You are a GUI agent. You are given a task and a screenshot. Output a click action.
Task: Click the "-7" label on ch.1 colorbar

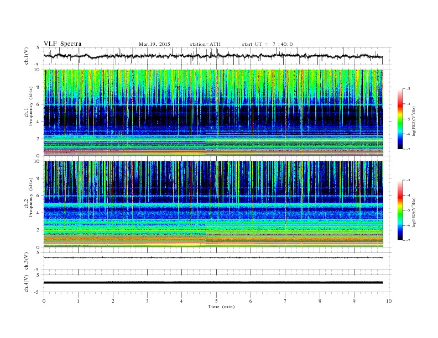(x=408, y=149)
